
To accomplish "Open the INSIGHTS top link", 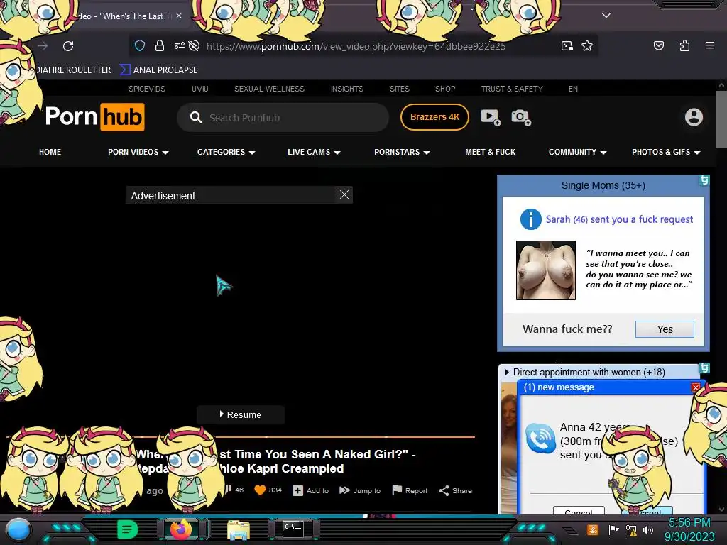I will tap(346, 89).
